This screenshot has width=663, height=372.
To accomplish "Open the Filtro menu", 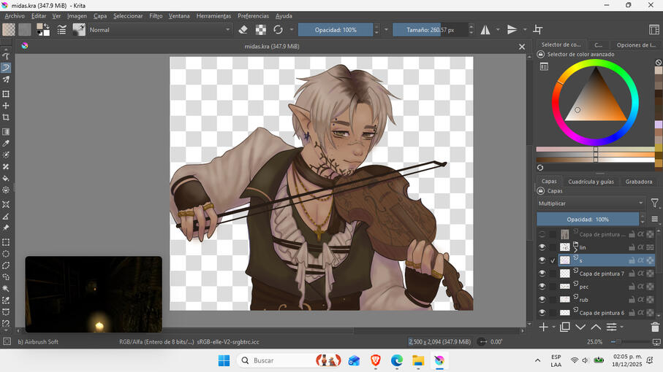I will 156,16.
